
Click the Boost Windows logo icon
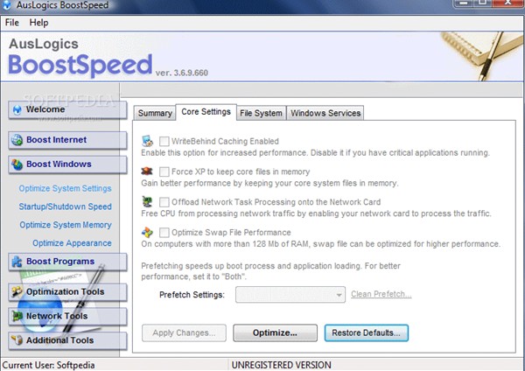(17, 164)
